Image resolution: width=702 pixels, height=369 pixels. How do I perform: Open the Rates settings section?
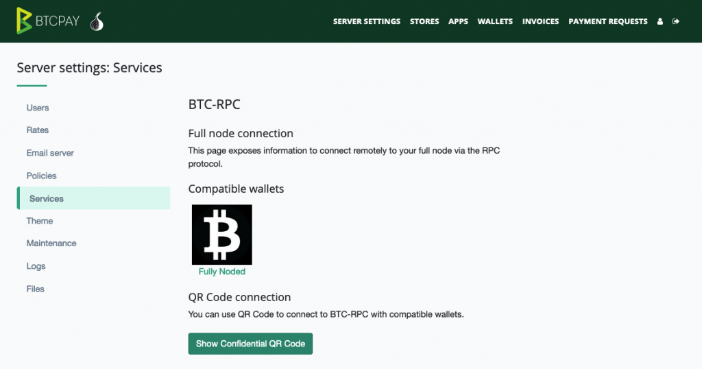[38, 130]
